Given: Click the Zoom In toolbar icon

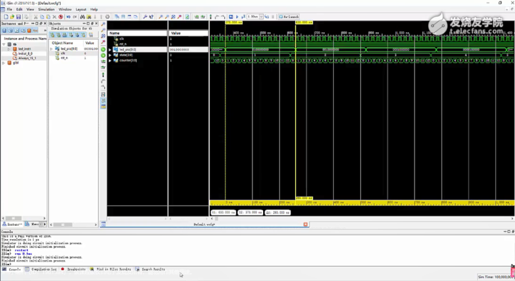Looking at the screenshot, I should pos(161,17).
